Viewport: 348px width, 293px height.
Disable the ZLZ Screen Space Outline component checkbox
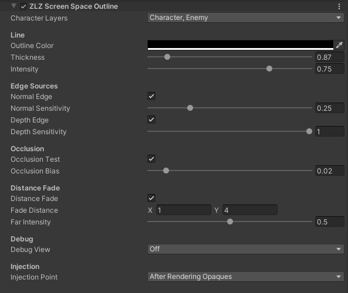click(x=23, y=6)
